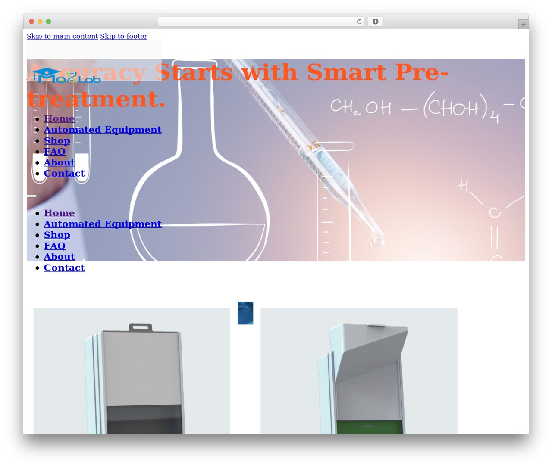Open the downloads arrow button

point(375,22)
